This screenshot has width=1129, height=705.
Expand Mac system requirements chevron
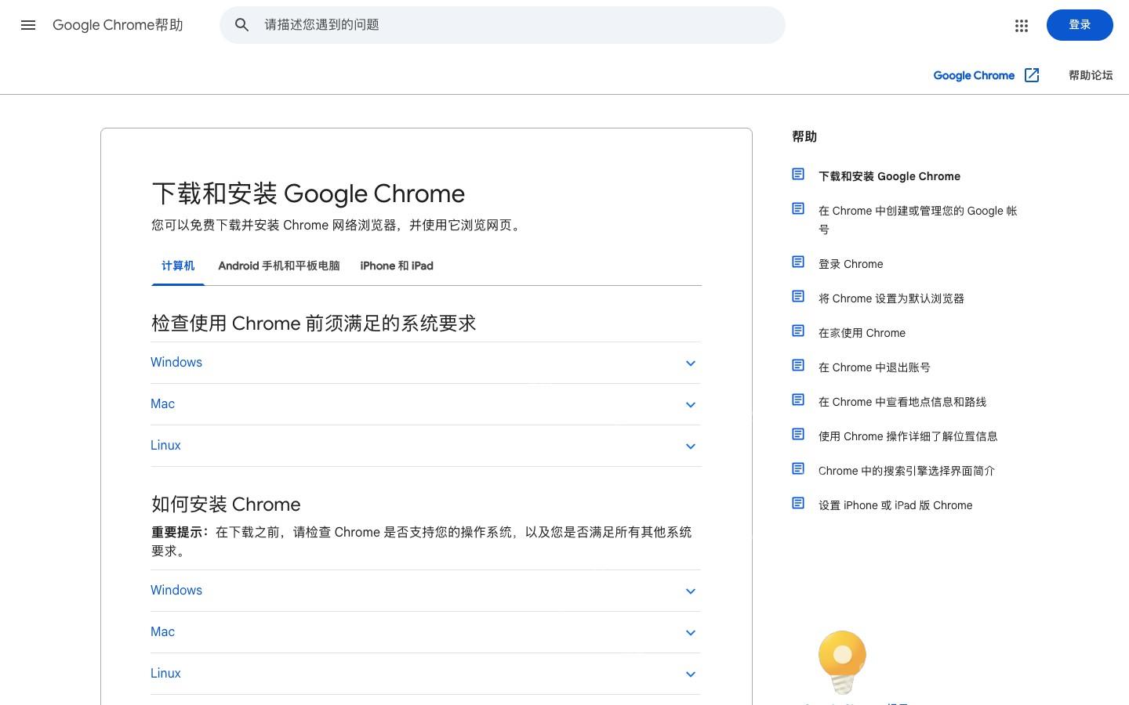point(691,405)
